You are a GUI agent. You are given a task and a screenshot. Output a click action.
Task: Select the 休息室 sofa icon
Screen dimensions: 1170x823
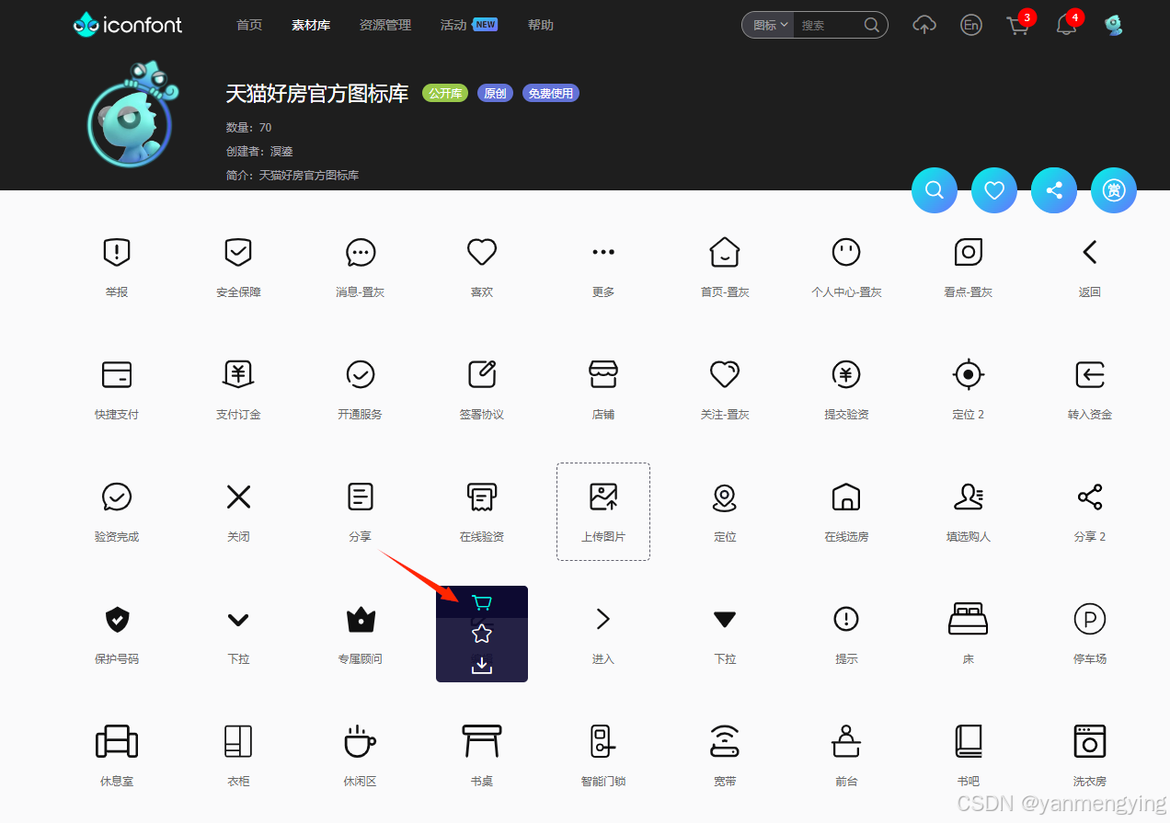pyautogui.click(x=117, y=741)
